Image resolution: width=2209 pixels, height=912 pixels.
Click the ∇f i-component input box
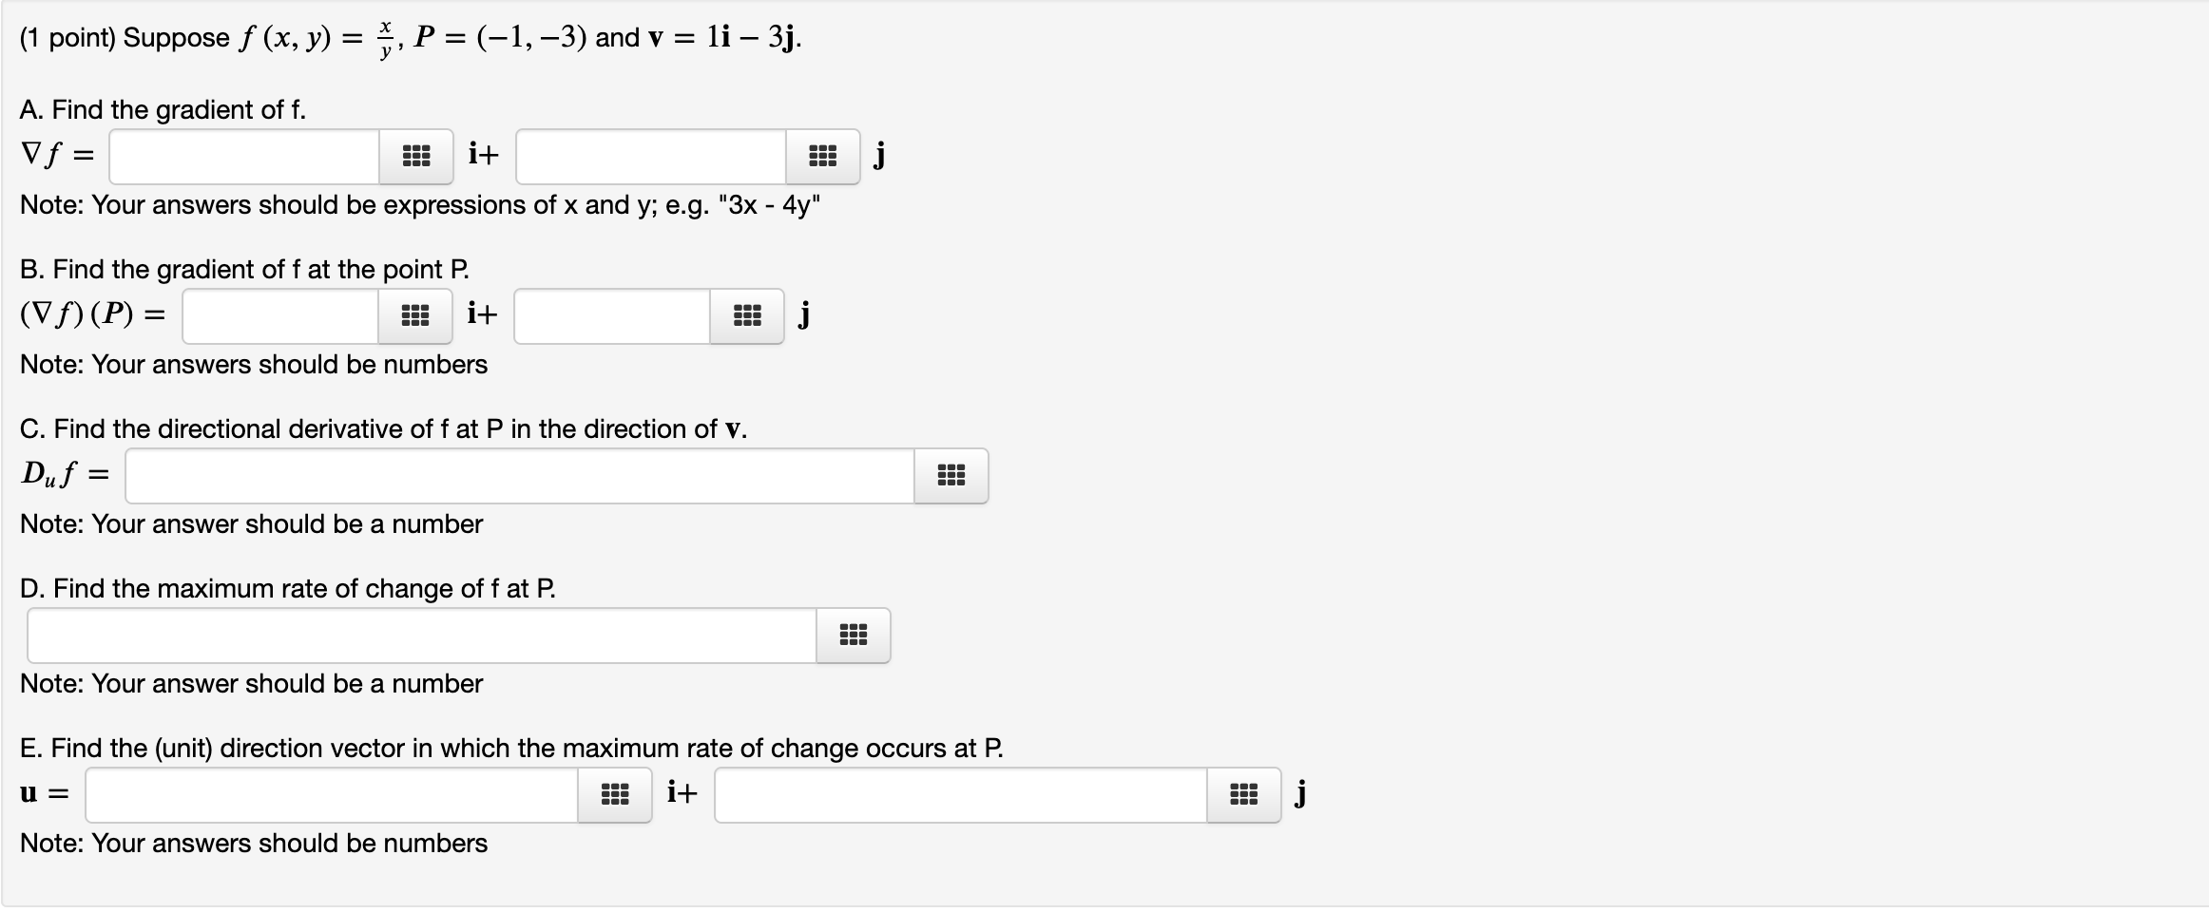click(242, 156)
